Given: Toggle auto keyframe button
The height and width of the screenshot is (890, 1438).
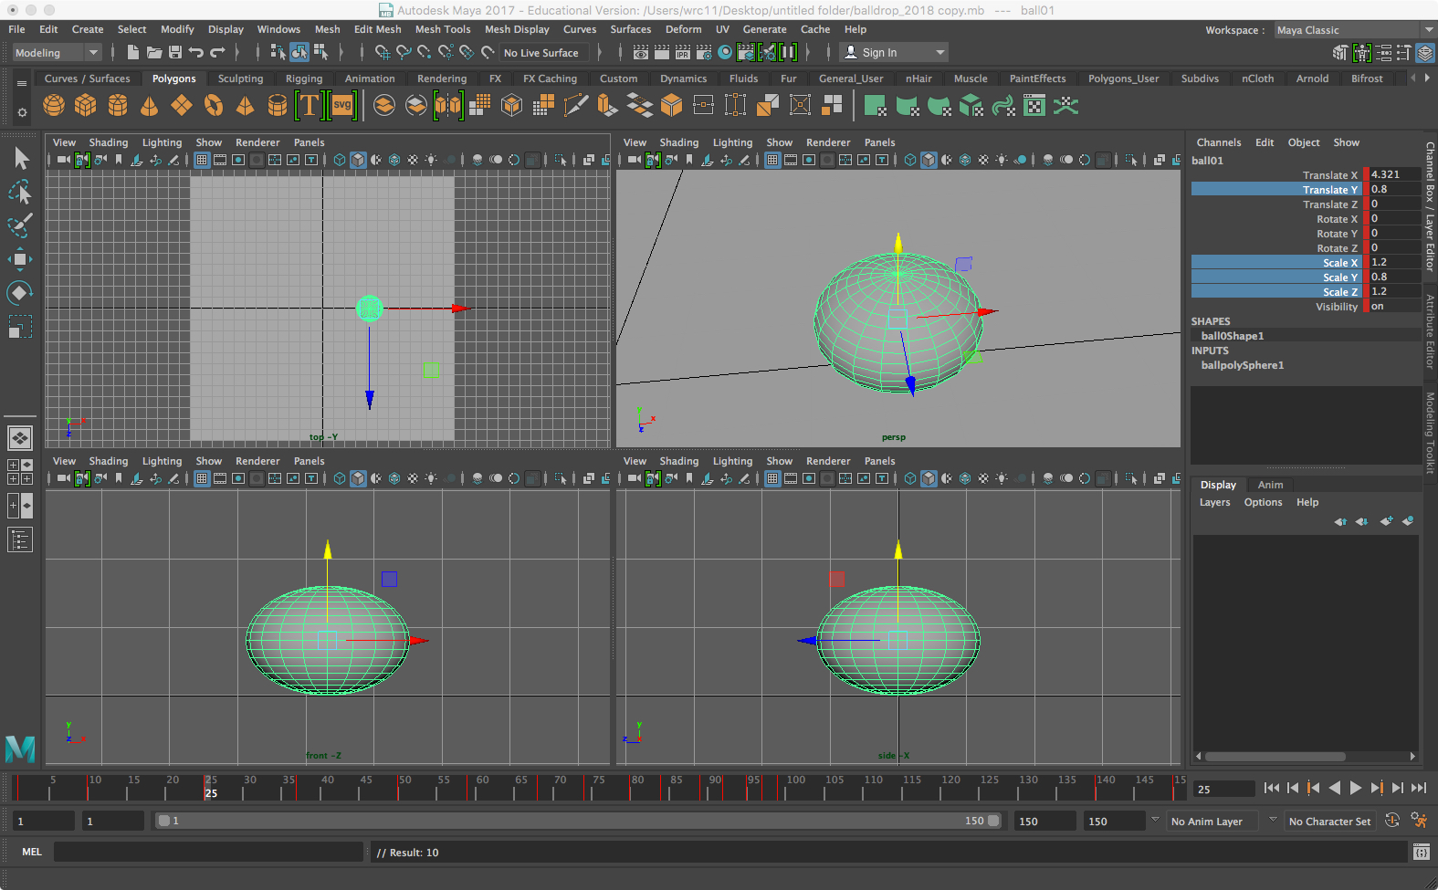Looking at the screenshot, I should tap(1391, 821).
